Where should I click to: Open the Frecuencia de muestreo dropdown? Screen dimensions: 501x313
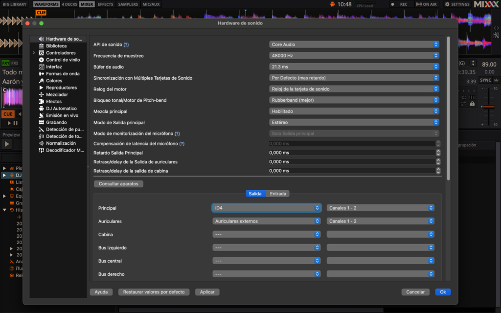click(x=354, y=56)
